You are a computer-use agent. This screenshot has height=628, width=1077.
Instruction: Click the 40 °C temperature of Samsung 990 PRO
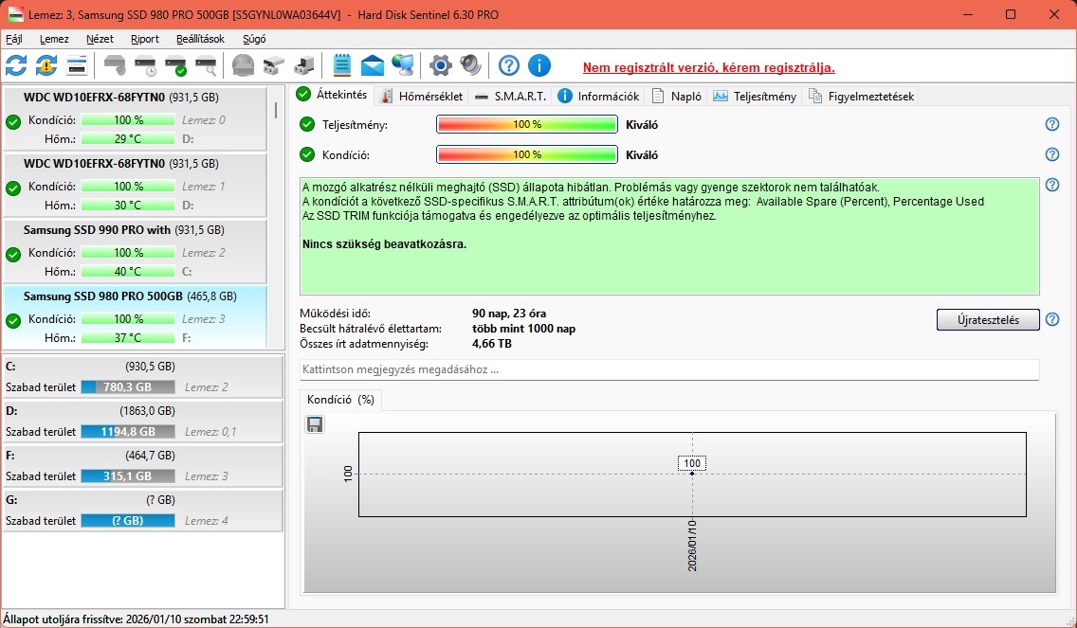click(128, 271)
